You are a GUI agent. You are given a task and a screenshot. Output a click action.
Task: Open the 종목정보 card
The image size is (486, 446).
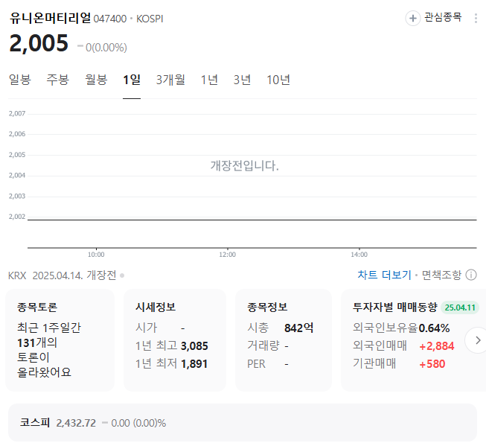tap(284, 340)
